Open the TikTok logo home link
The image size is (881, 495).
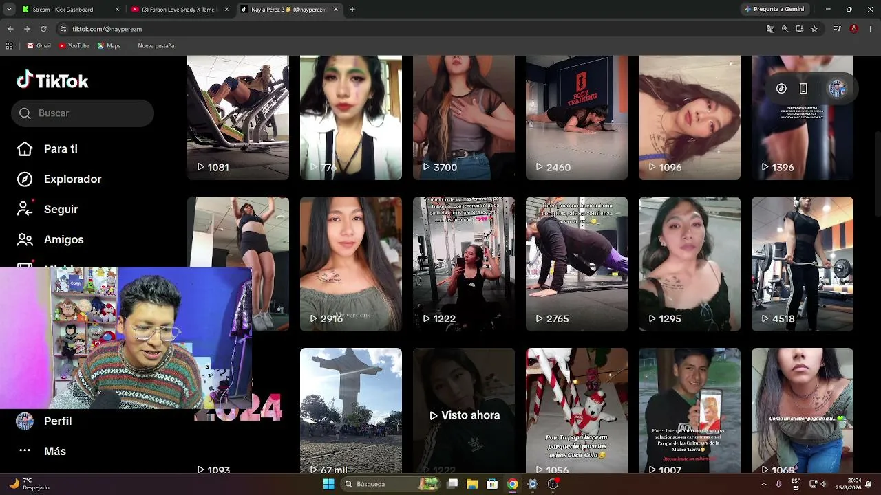tap(52, 80)
